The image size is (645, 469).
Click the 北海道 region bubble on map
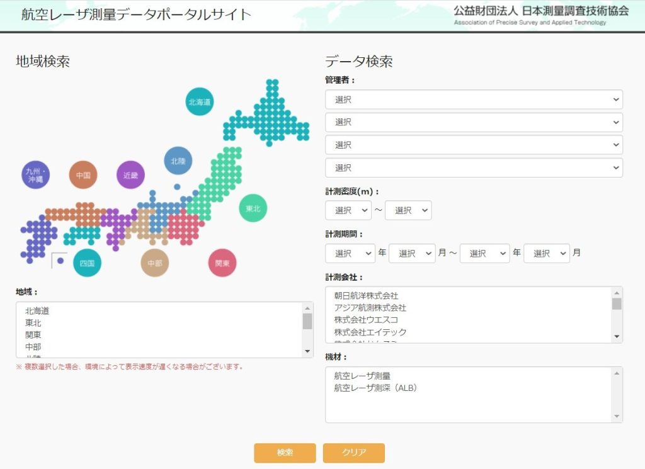tap(200, 101)
